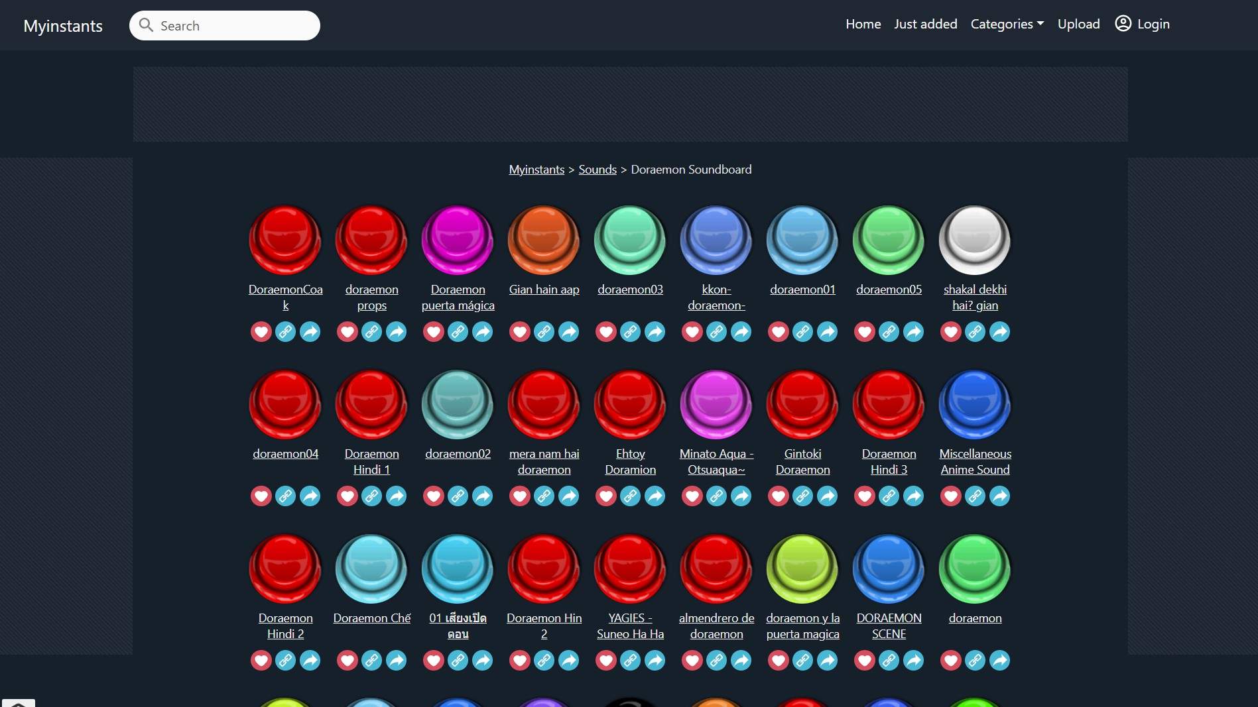1258x707 pixels.
Task: Play the Gian hain aap orange button
Action: pyautogui.click(x=544, y=240)
